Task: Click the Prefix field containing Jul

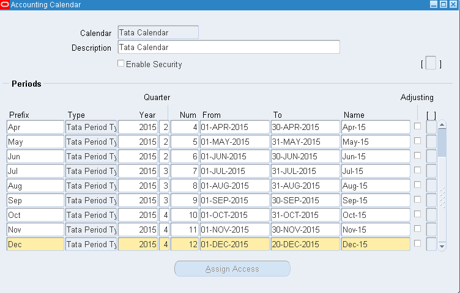Action: tap(35, 171)
